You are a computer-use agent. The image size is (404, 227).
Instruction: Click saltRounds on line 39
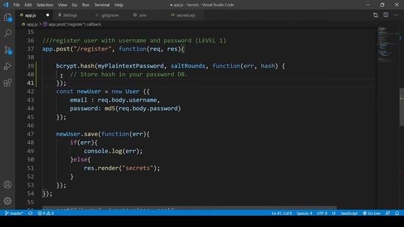point(188,66)
